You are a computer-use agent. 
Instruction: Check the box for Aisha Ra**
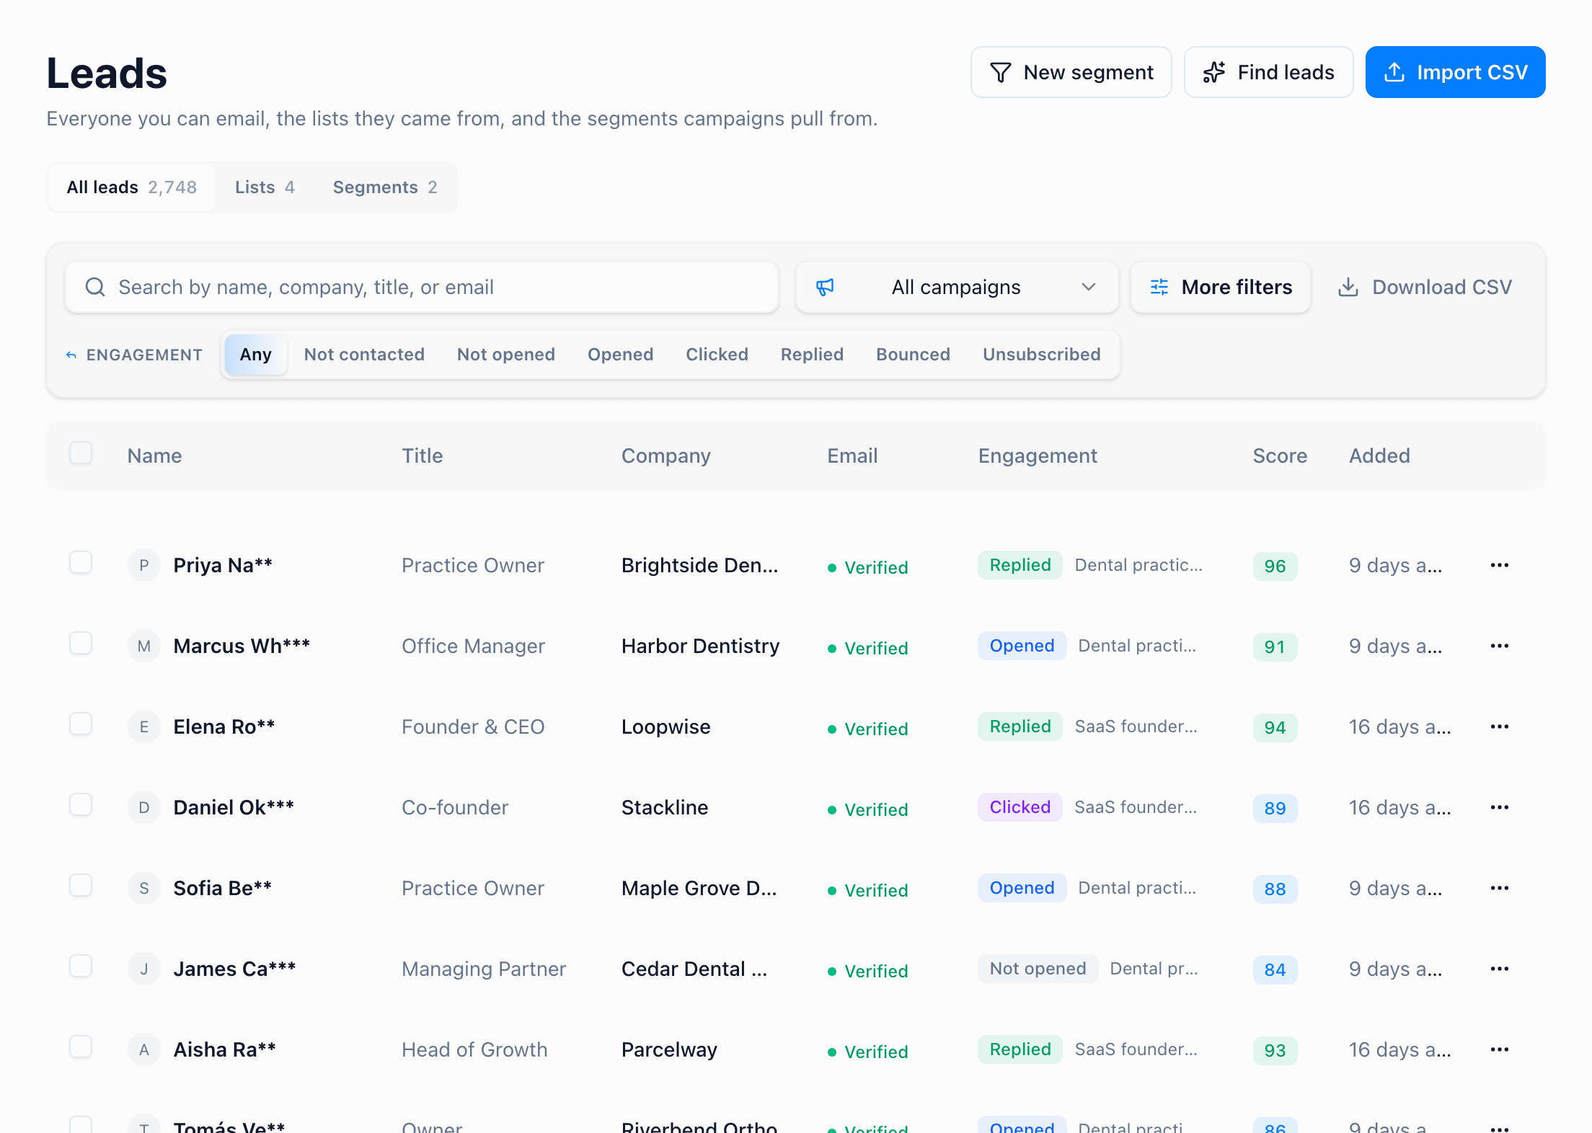click(81, 1047)
